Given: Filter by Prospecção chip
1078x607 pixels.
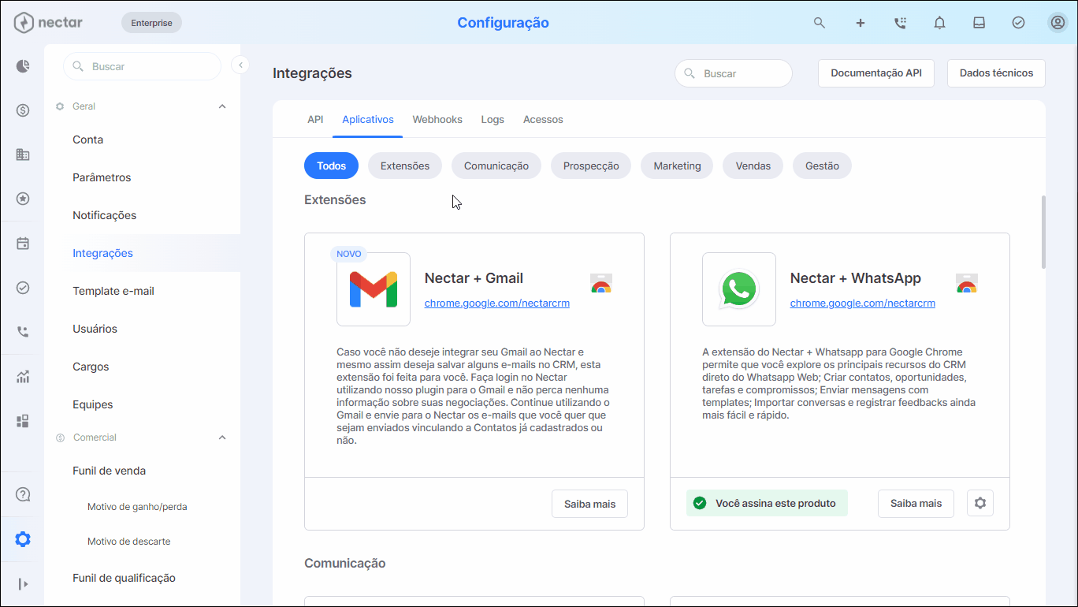Looking at the screenshot, I should point(591,166).
